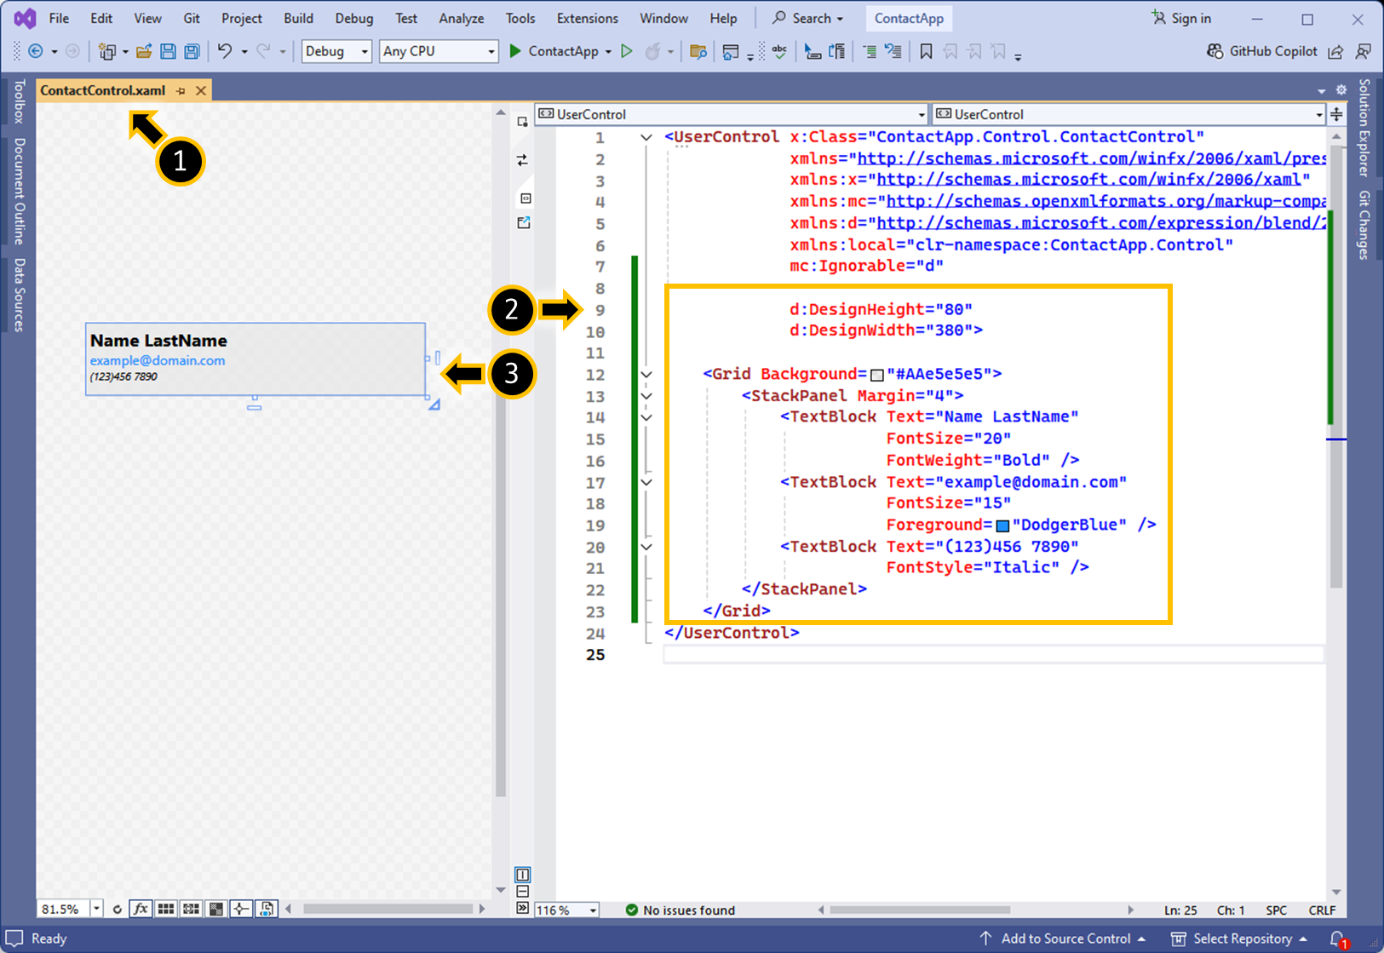Open GitHub Copilot
This screenshot has height=953, width=1384.
(1262, 51)
